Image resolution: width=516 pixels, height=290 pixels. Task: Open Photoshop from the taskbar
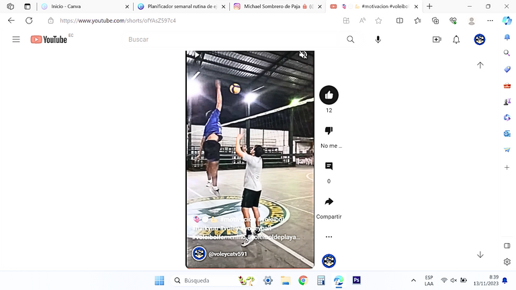[356, 280]
